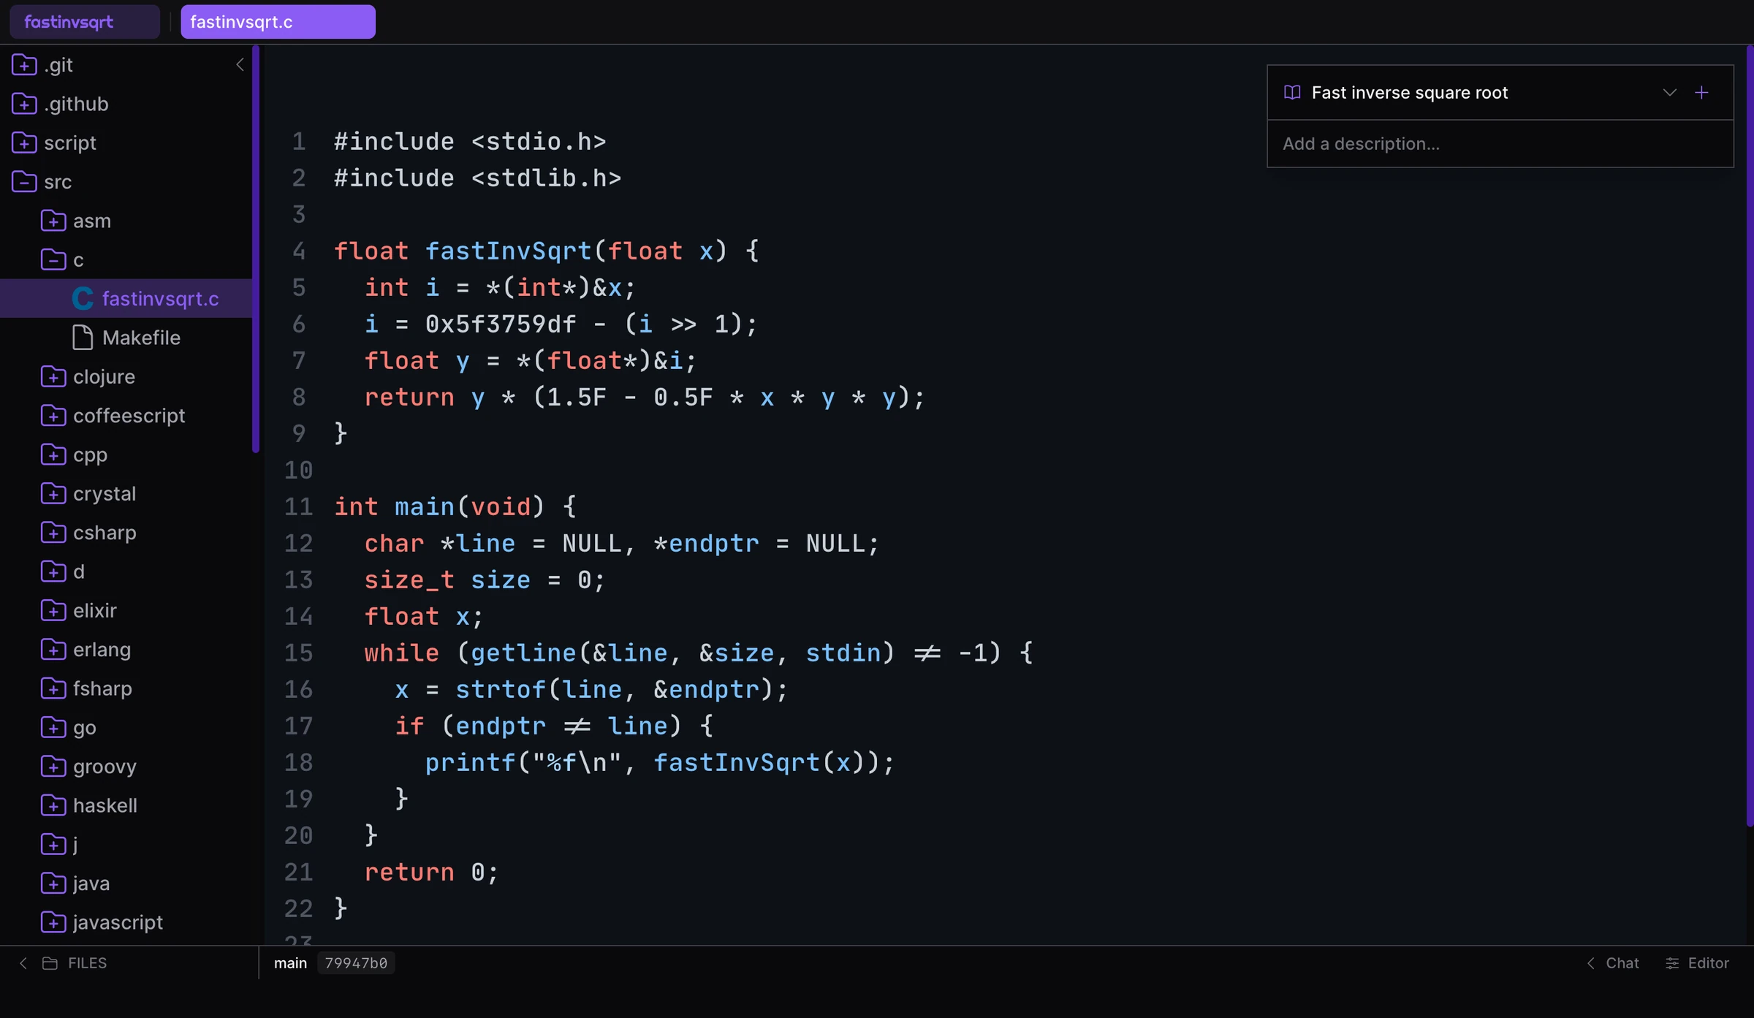The height and width of the screenshot is (1018, 1754).
Task: Click the commit hash 79947b0
Action: point(356,963)
